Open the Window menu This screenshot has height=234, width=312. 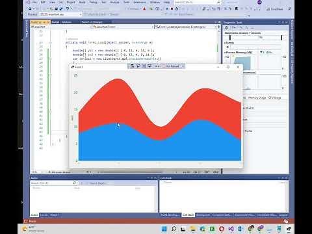[155, 3]
